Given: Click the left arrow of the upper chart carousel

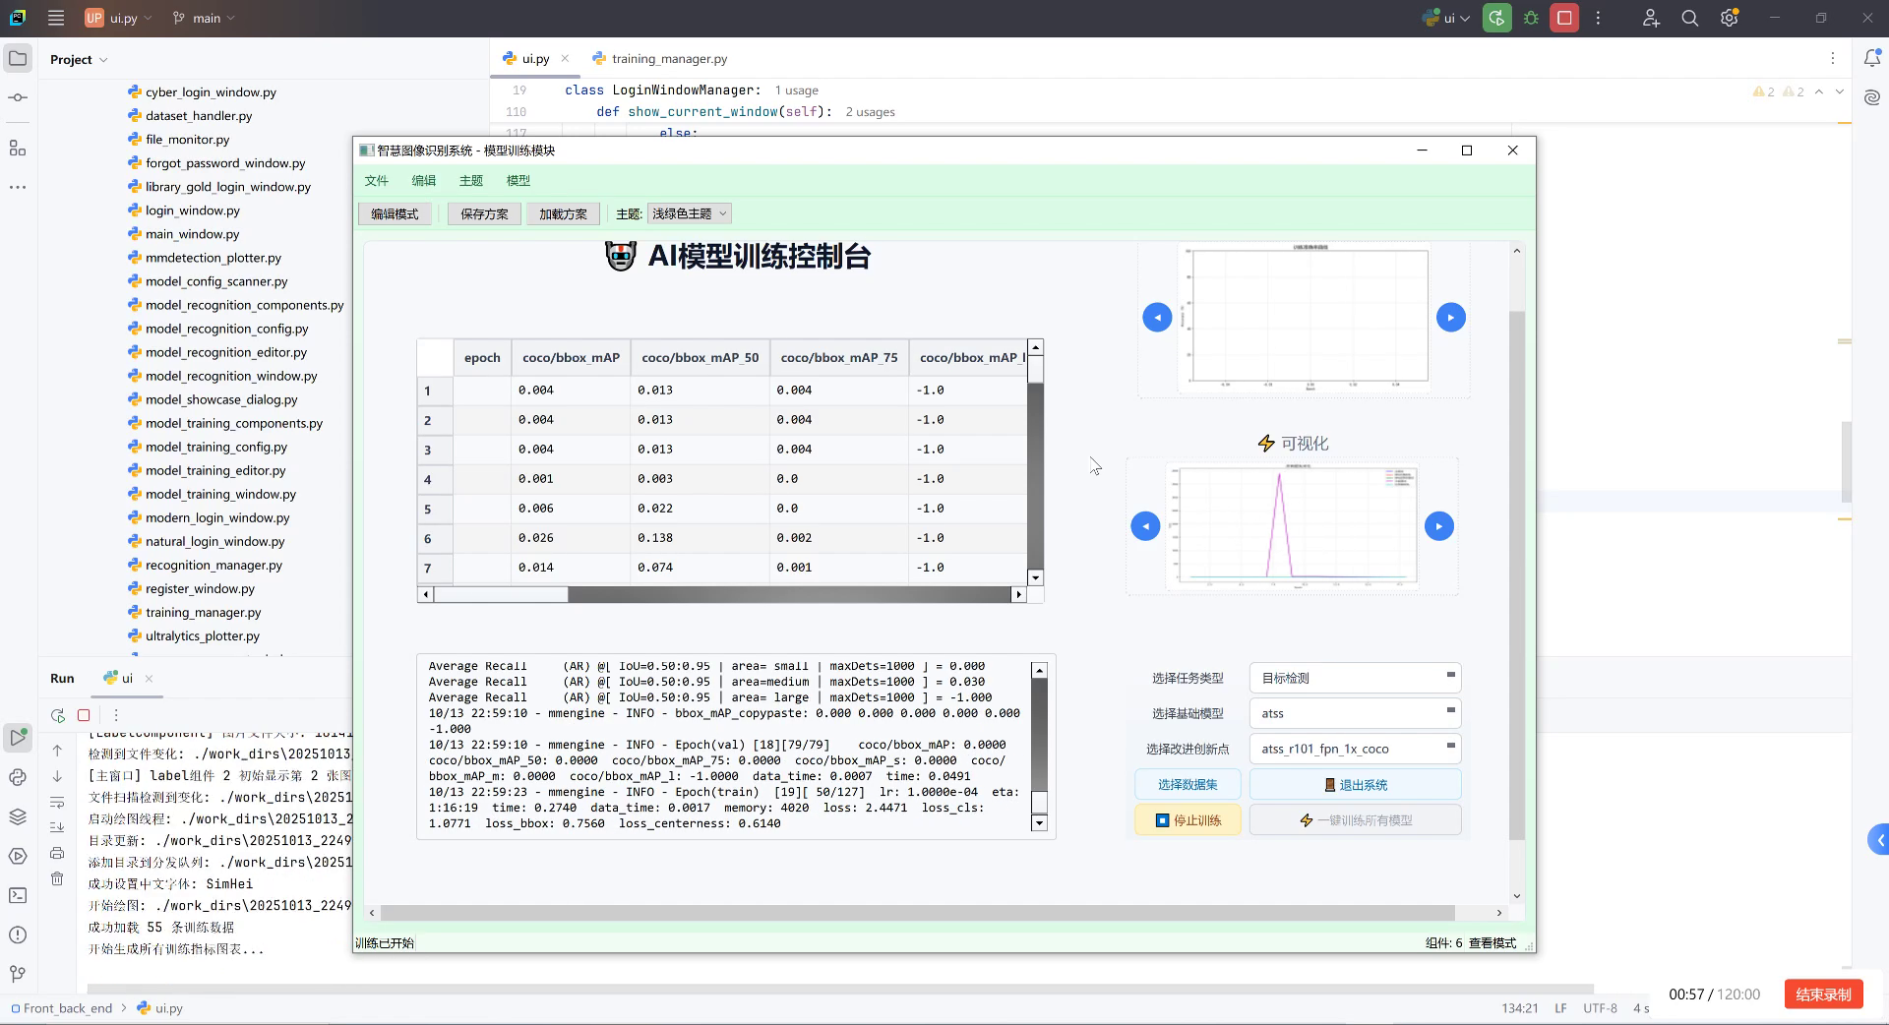Looking at the screenshot, I should [x=1157, y=317].
